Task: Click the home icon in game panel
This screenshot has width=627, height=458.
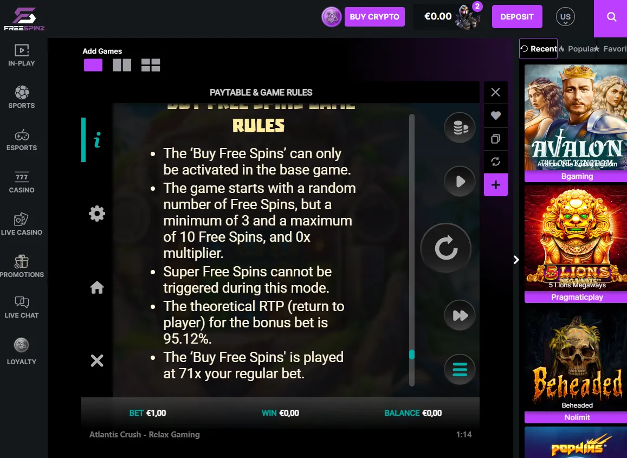Action: point(97,287)
